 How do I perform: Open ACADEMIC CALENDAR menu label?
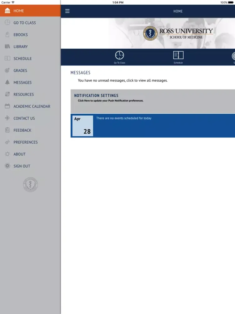coord(32,106)
